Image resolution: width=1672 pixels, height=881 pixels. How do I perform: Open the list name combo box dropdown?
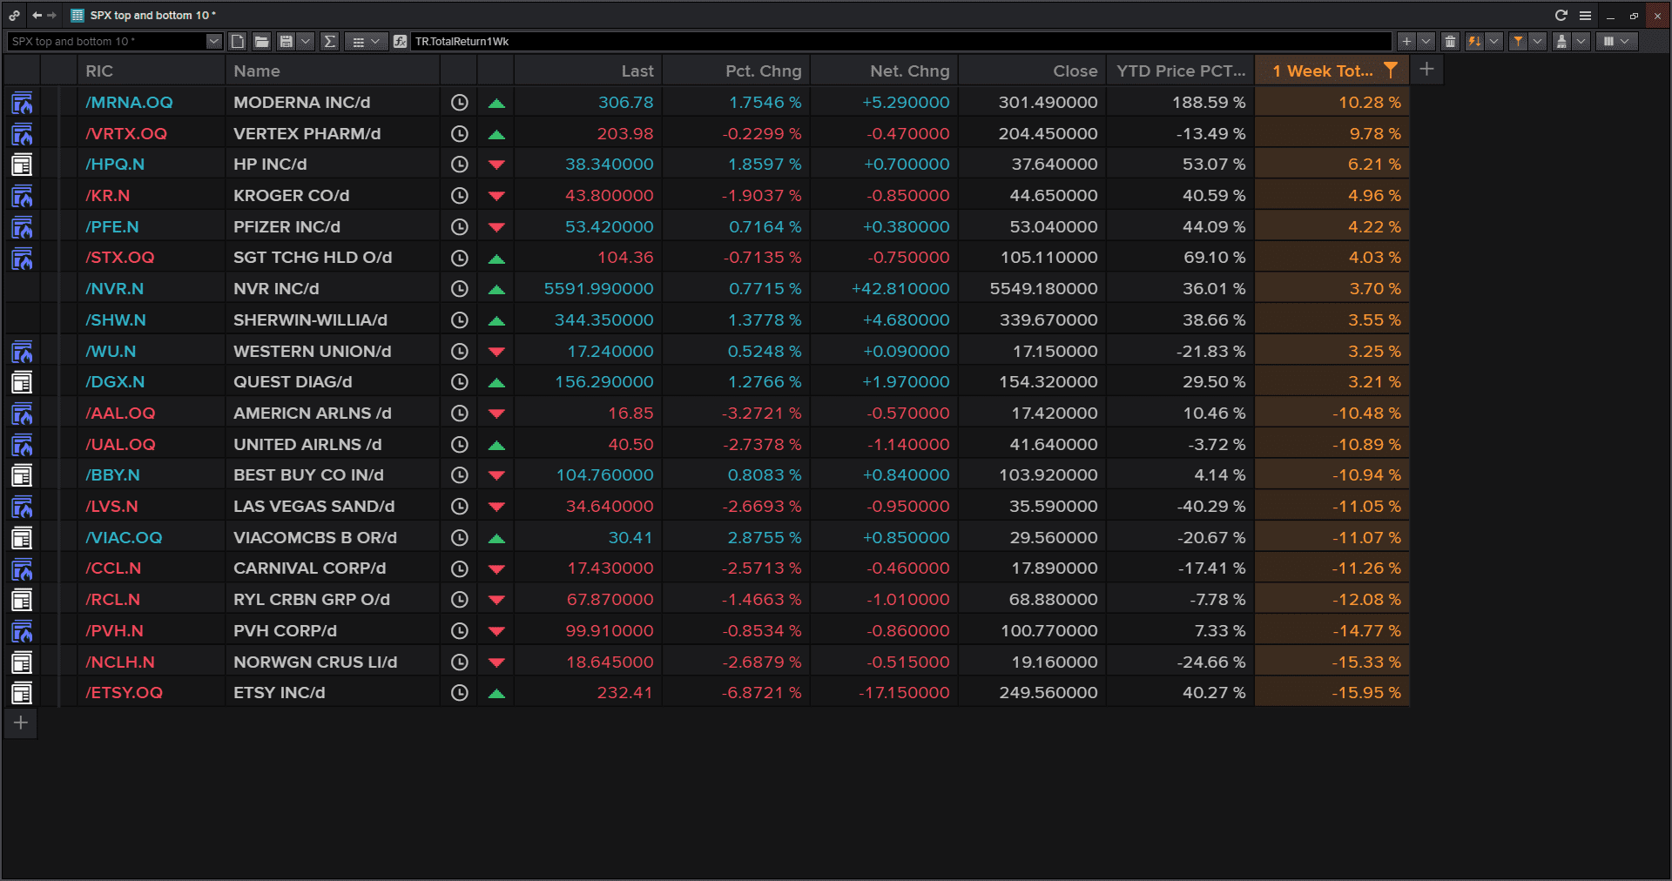pyautogui.click(x=214, y=41)
